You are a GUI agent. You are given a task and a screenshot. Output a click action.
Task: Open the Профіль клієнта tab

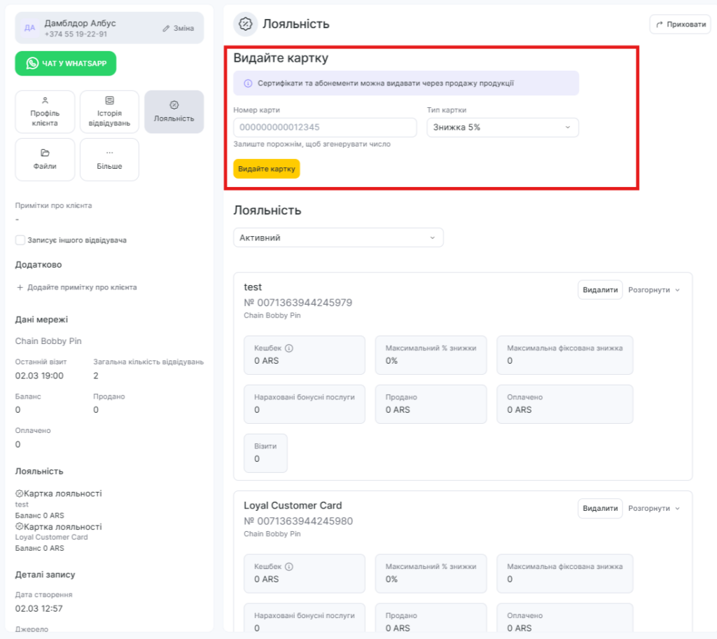[x=45, y=112]
